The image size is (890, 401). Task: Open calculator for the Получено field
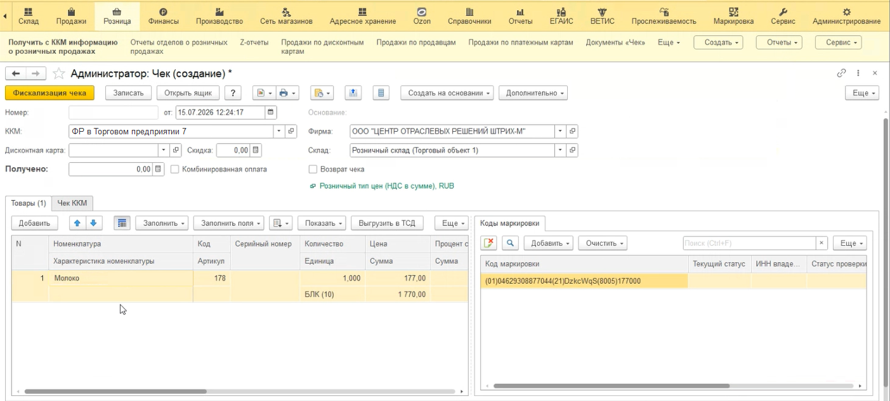point(159,169)
